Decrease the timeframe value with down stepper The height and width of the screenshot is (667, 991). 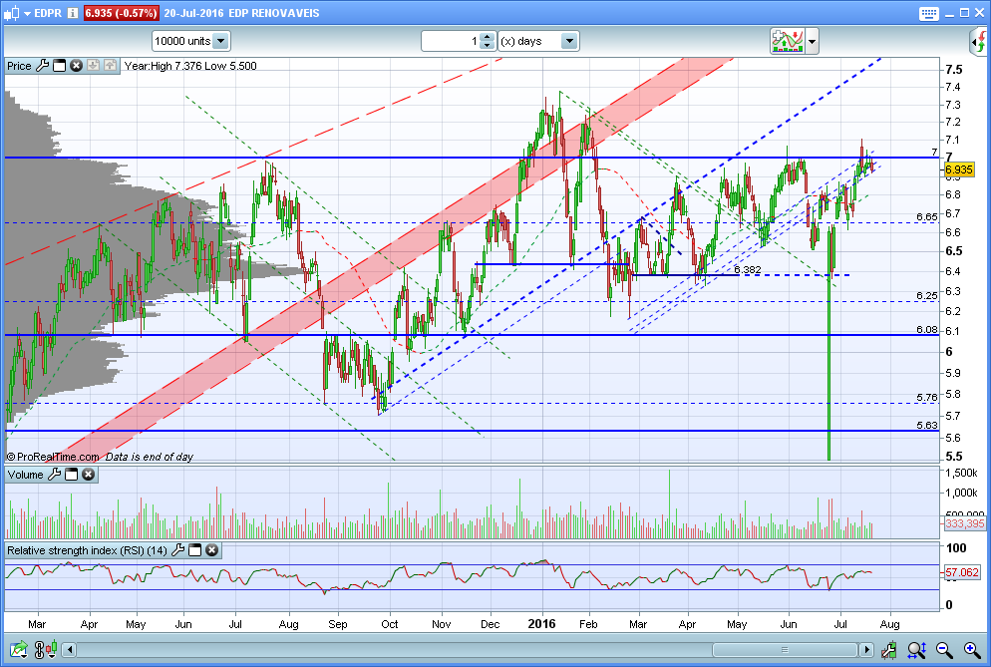point(487,46)
